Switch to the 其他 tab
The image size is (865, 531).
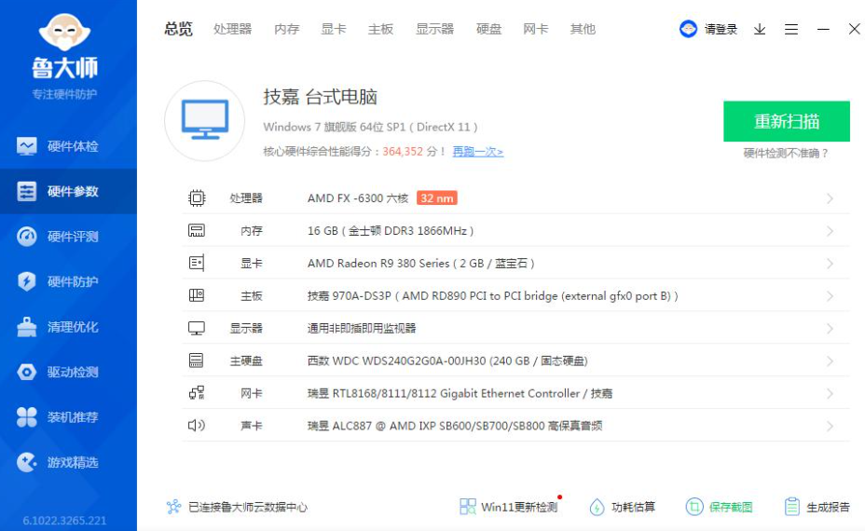point(583,29)
